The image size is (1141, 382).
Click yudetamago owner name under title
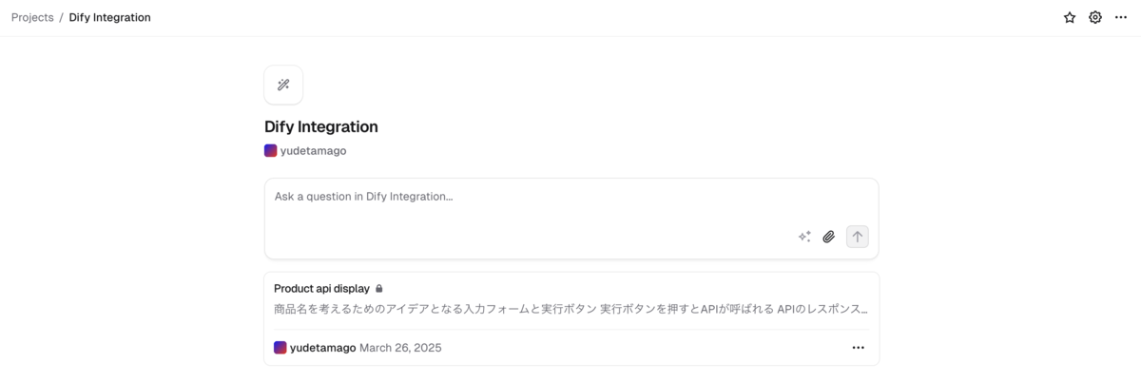coord(313,150)
